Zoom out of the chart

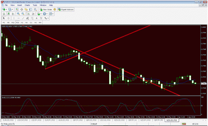pos(23,14)
